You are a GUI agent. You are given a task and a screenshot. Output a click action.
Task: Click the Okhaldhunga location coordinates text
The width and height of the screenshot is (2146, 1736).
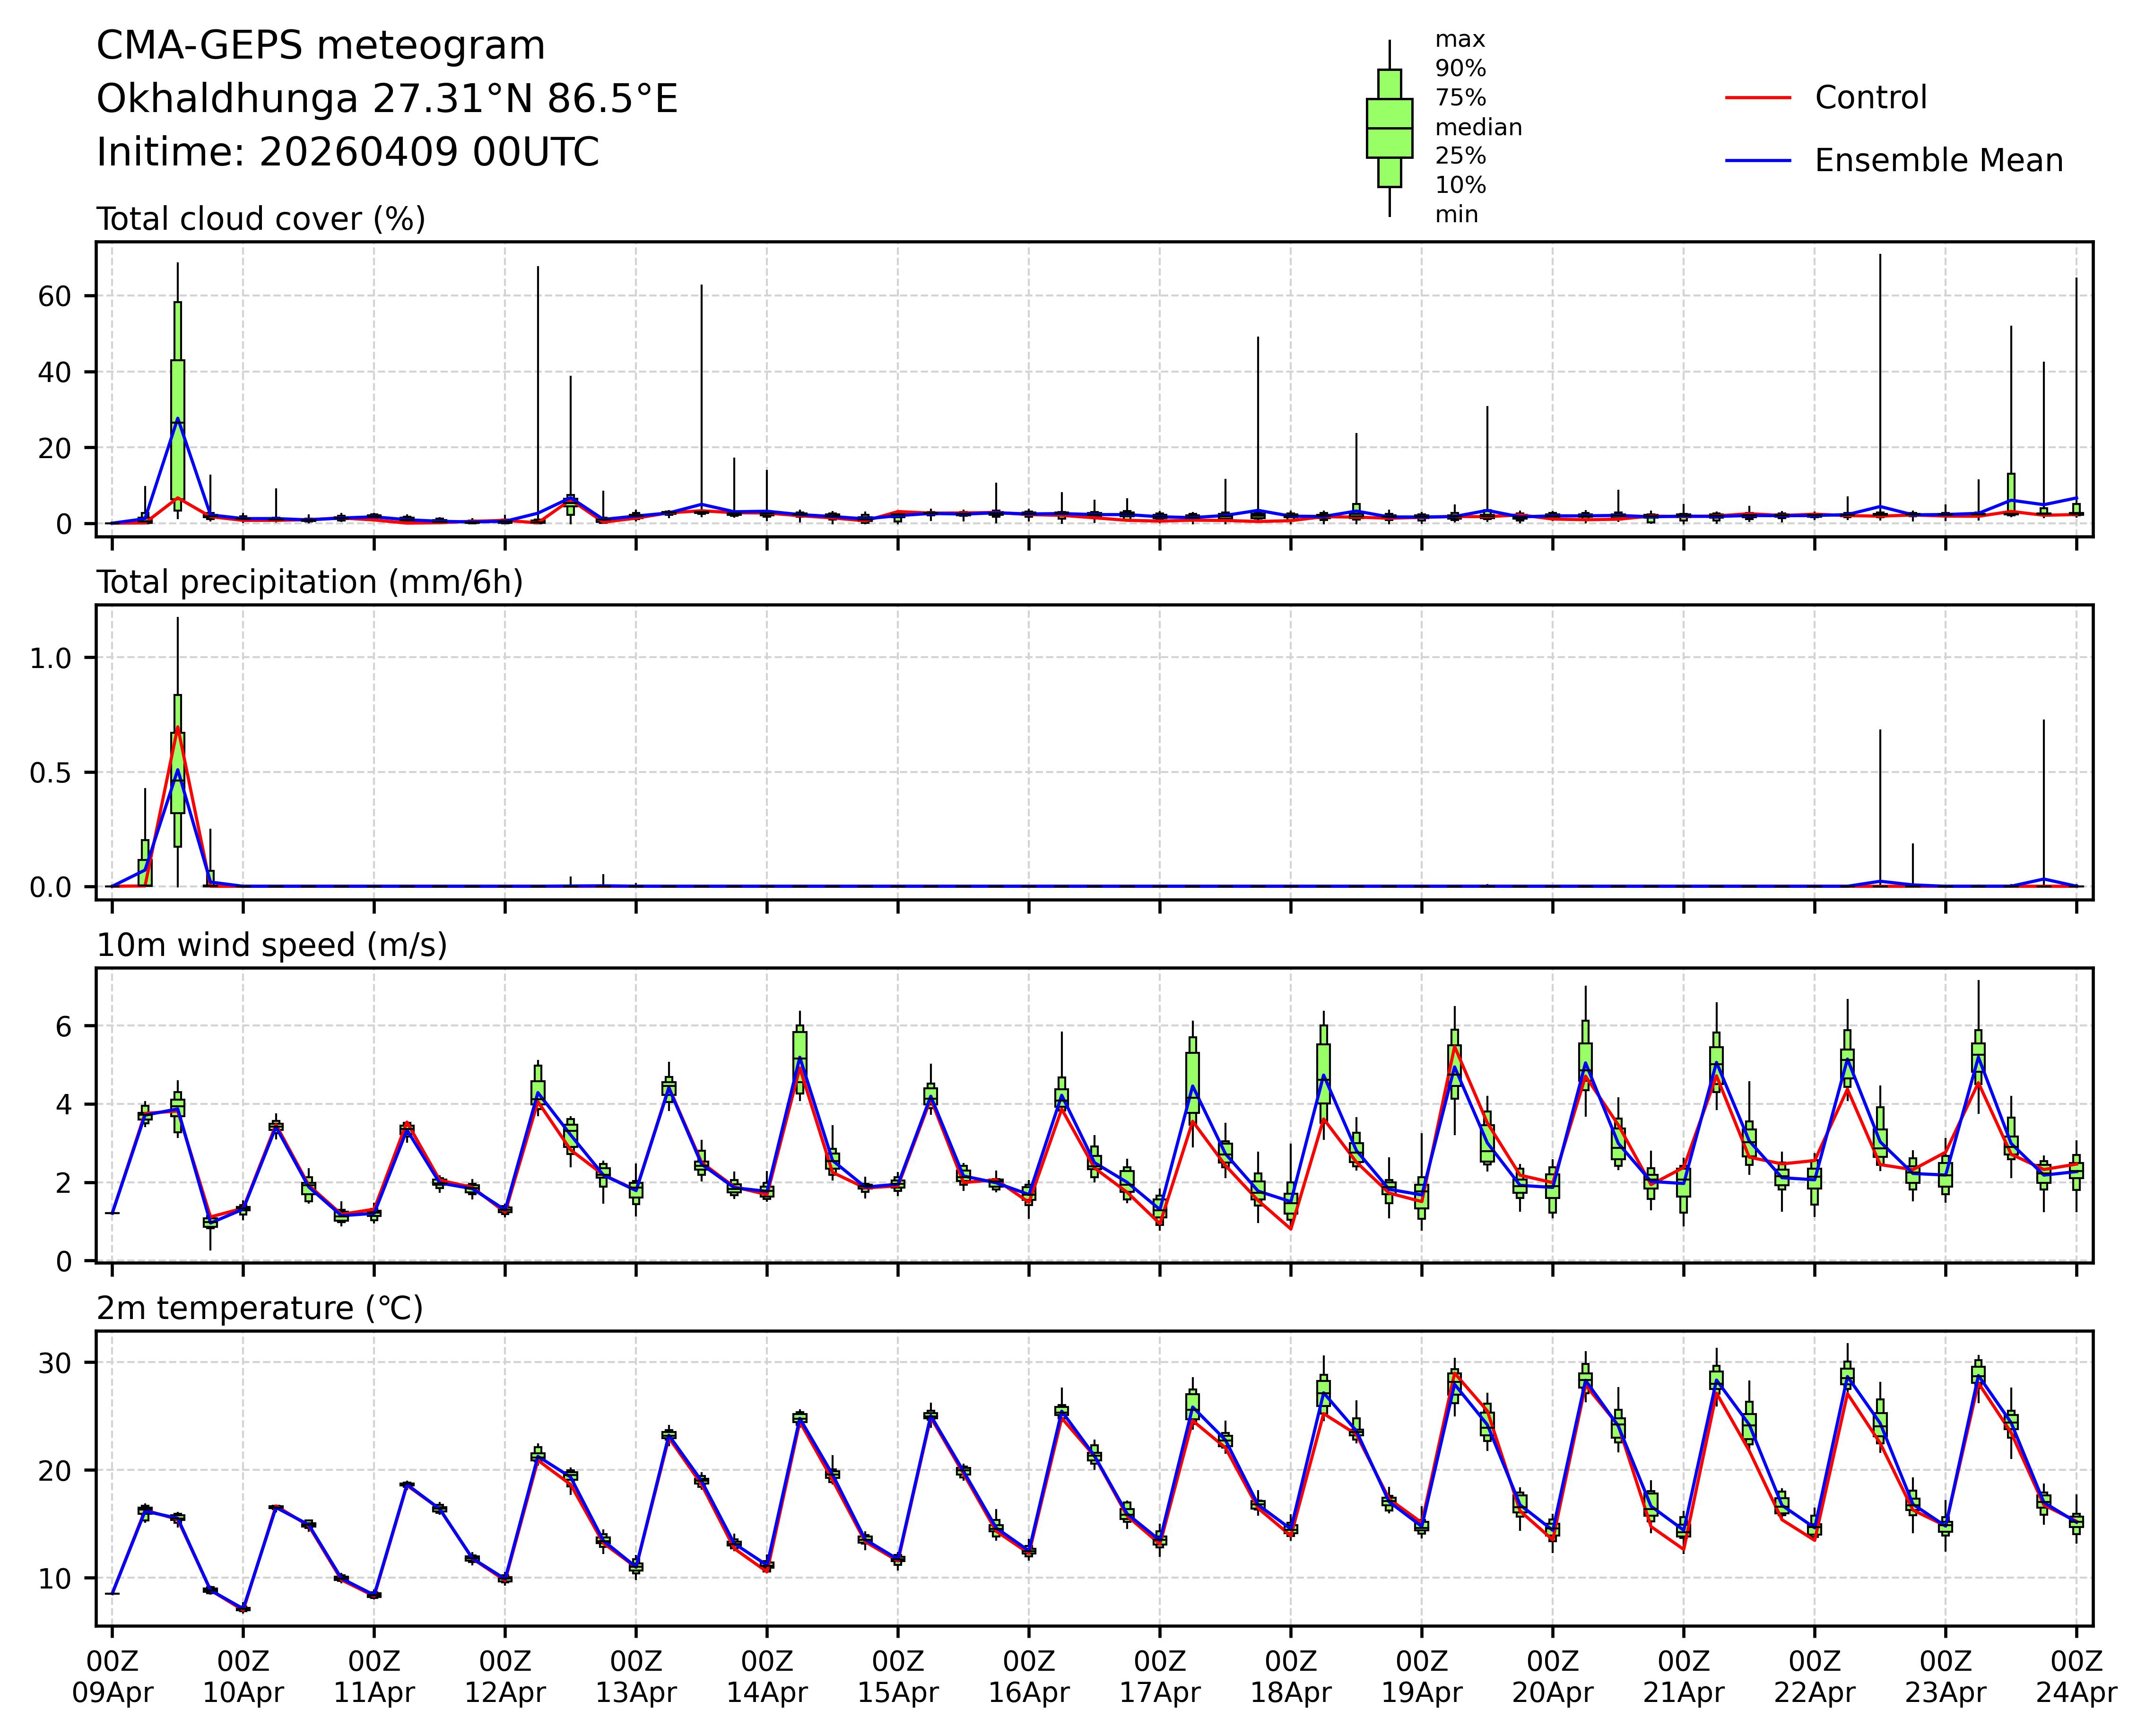point(387,99)
